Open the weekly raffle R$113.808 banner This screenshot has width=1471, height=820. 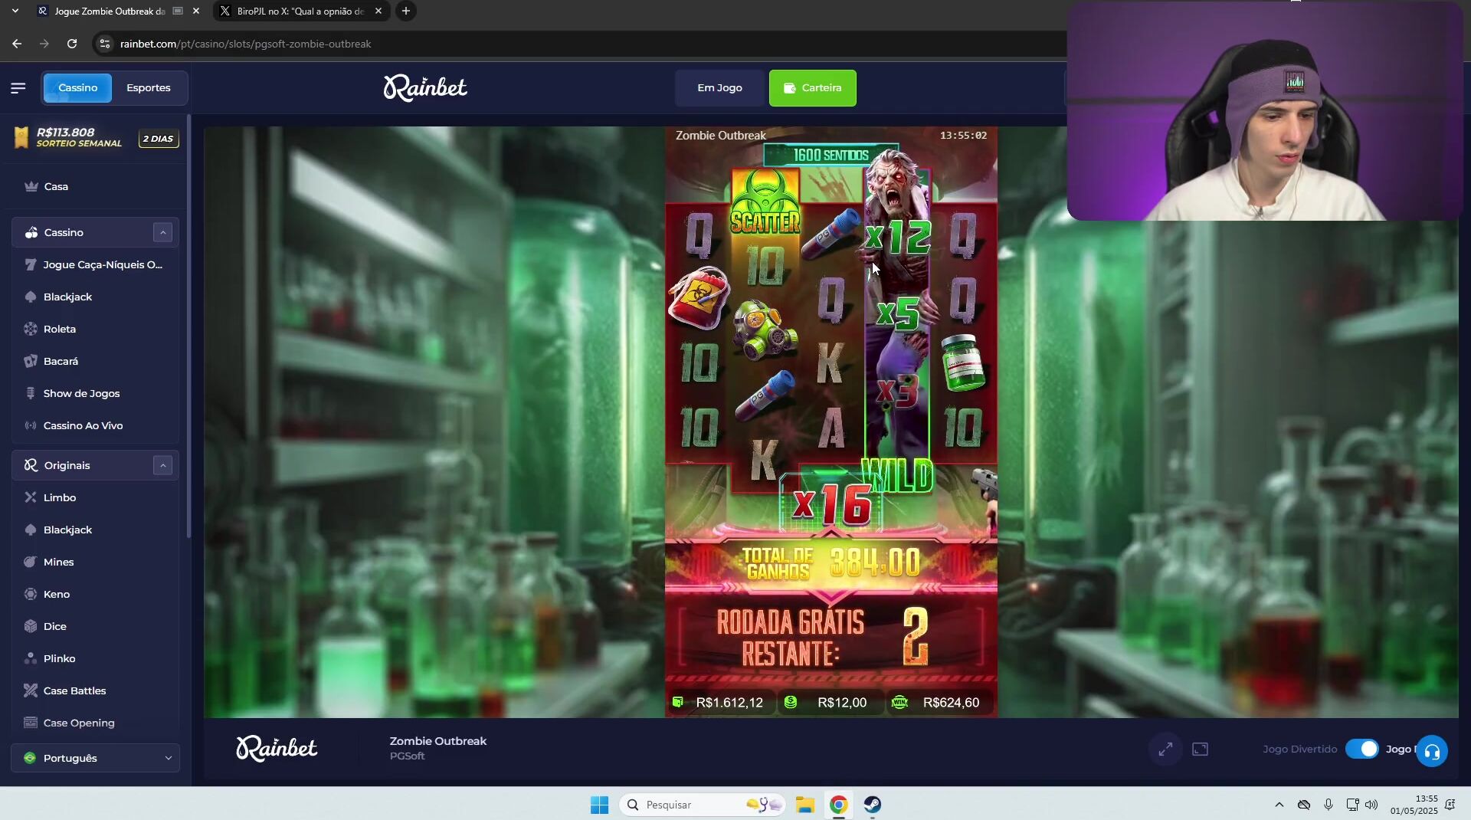[96, 138]
